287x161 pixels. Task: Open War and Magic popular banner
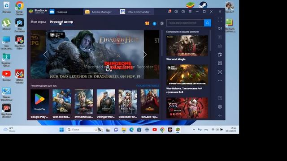click(x=187, y=46)
